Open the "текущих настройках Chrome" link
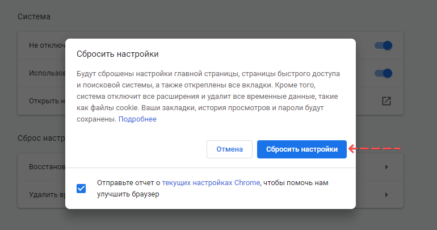 (x=211, y=183)
